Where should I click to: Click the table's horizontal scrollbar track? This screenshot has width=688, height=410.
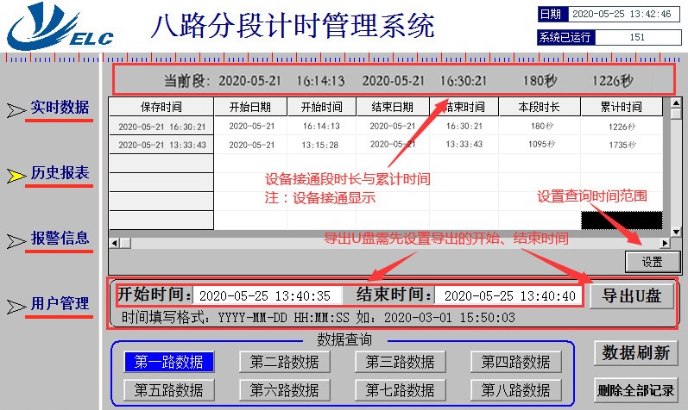pos(388,244)
